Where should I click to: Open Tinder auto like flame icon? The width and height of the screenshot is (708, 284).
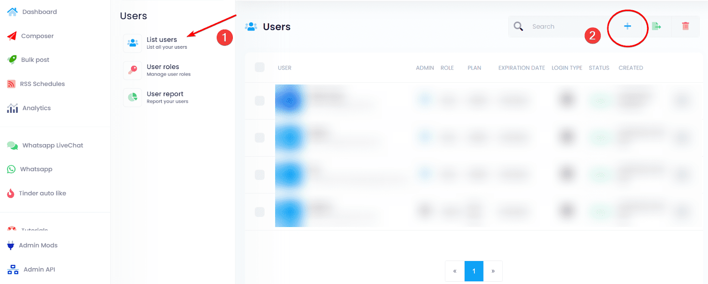coord(11,193)
